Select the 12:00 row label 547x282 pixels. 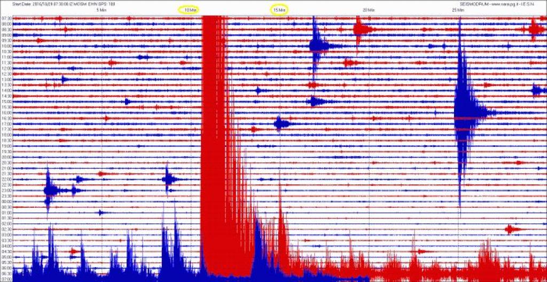pyautogui.click(x=6, y=68)
